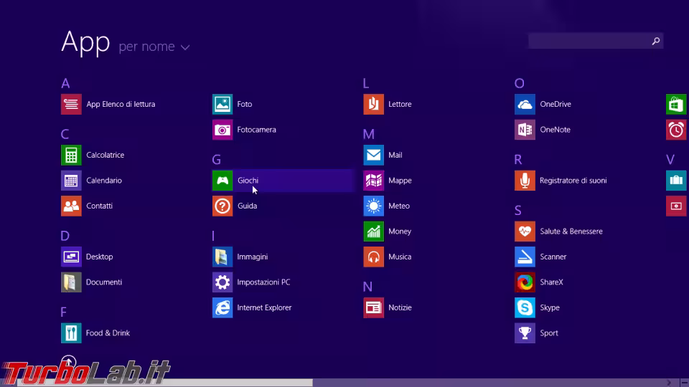Click the "Calcolatrice" label text

click(105, 155)
